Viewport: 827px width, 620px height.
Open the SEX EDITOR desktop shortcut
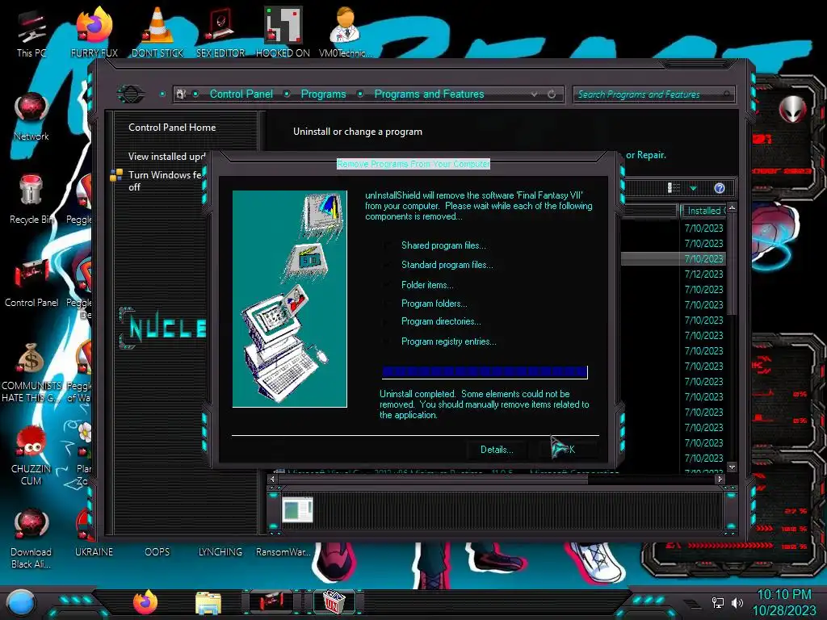220,32
